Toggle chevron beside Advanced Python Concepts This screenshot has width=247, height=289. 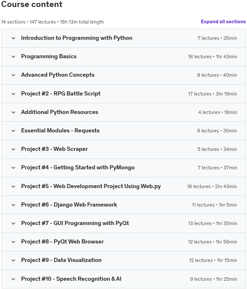[x=13, y=75]
